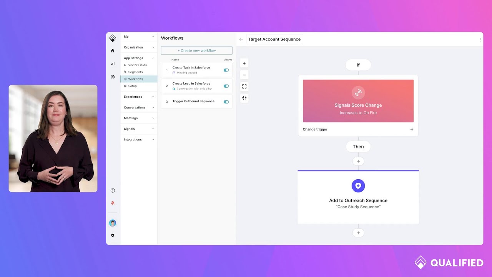Screen dimensions: 492x277
Task: Open the Home icon in the left rail
Action: pyautogui.click(x=113, y=51)
